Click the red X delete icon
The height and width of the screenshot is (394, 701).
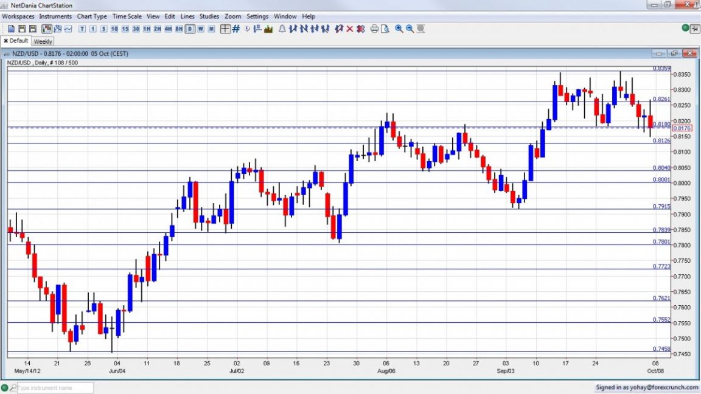point(350,29)
